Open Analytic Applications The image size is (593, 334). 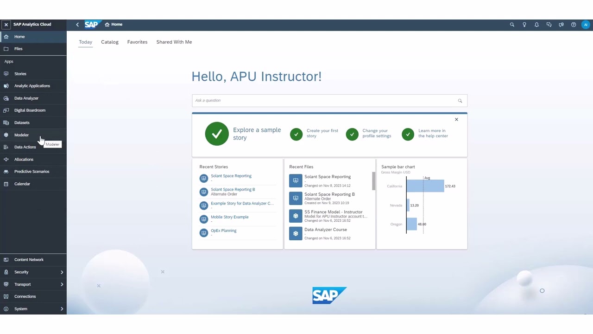click(x=33, y=86)
